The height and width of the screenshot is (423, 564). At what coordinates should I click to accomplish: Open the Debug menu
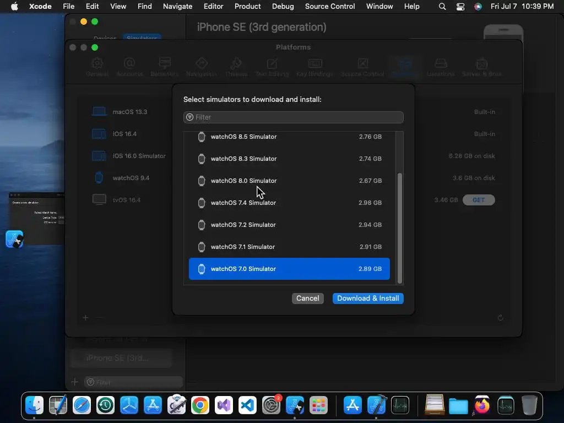click(283, 7)
